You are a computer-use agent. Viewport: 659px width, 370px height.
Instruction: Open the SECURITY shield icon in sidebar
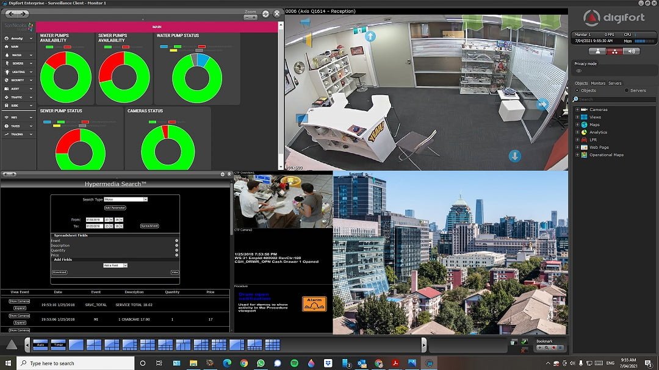[x=6, y=79]
